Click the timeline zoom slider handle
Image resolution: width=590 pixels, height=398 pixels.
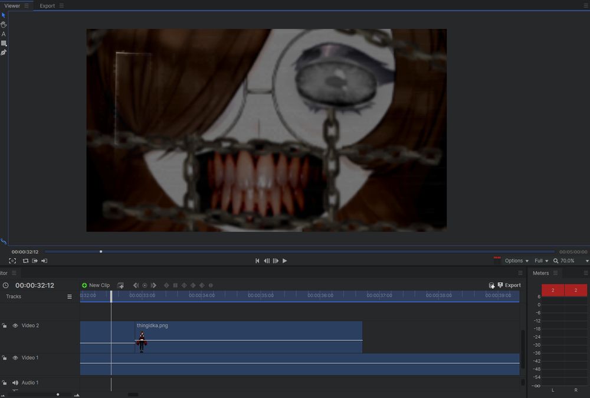(58, 394)
